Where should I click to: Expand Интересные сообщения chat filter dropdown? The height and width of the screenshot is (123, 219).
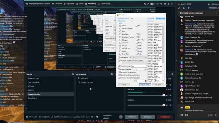pyautogui.click(x=204, y=13)
